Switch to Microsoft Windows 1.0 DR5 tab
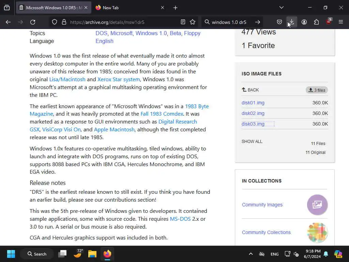349x262 pixels. point(54,8)
